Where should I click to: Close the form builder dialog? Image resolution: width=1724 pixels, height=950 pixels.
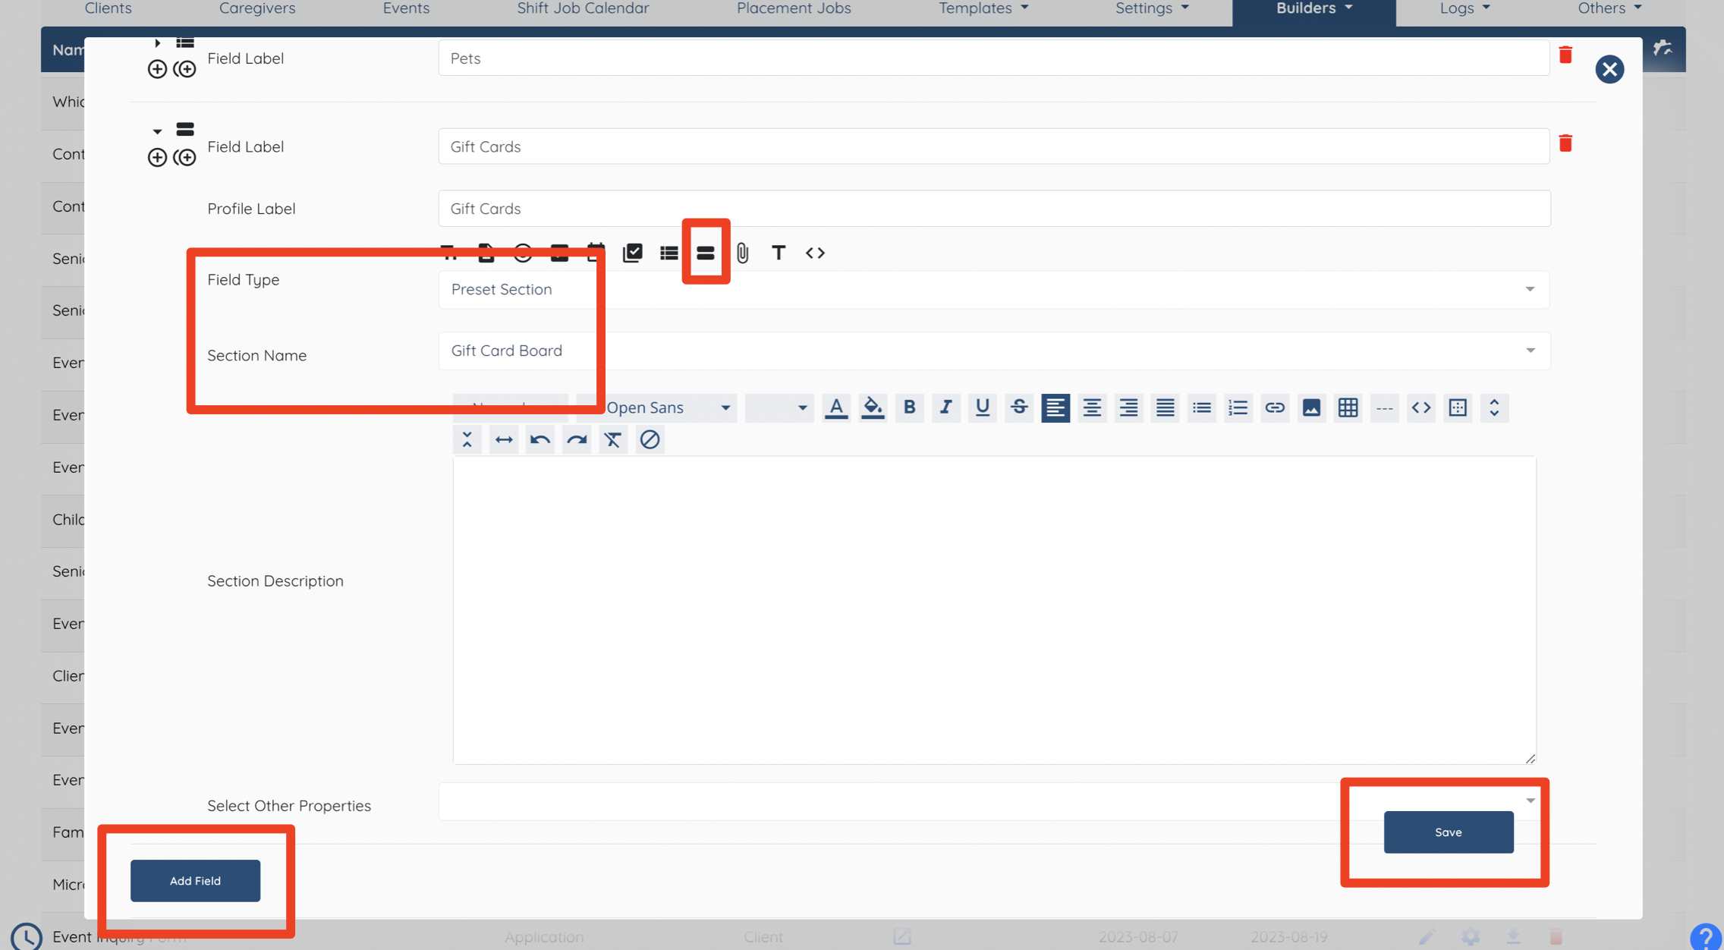tap(1609, 69)
